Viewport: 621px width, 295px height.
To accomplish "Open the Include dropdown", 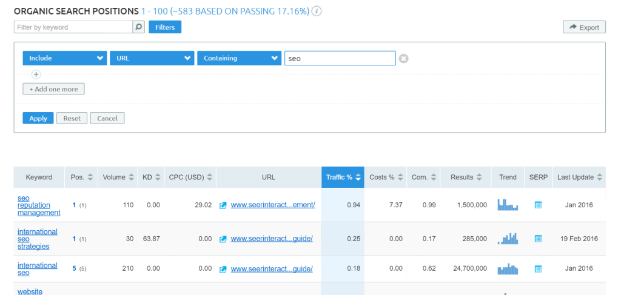I will [x=65, y=58].
